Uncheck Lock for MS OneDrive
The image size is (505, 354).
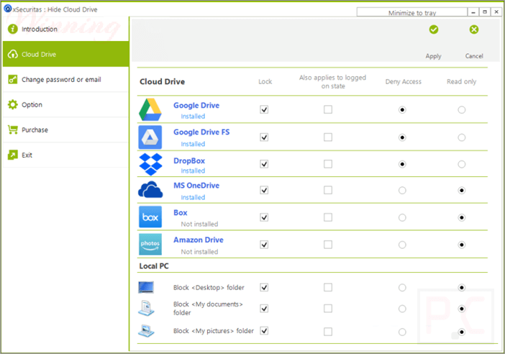(x=264, y=190)
